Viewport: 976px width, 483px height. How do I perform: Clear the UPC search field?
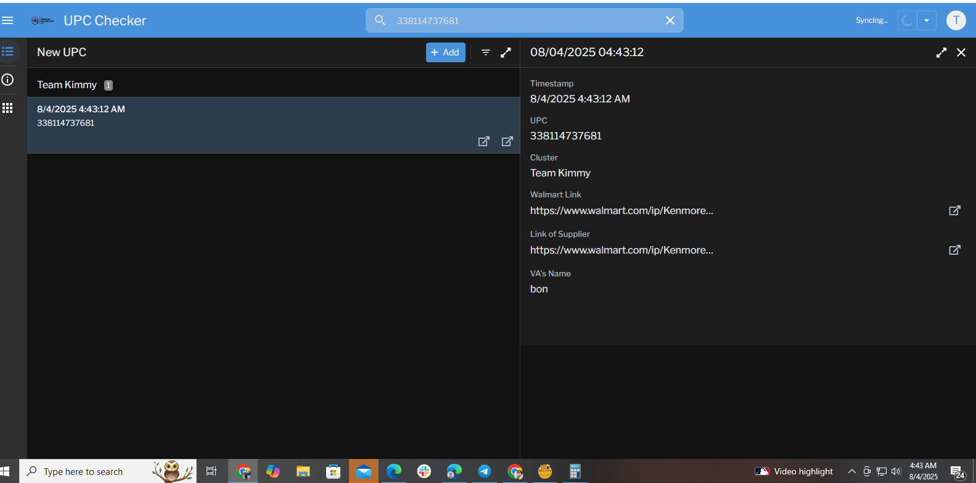pyautogui.click(x=670, y=20)
